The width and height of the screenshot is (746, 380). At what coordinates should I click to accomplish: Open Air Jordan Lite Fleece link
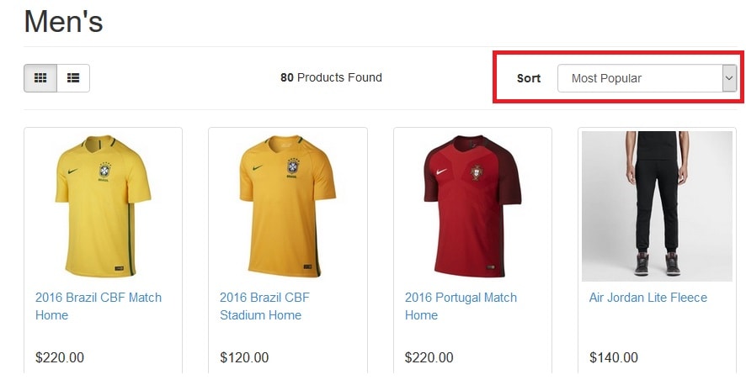pyautogui.click(x=648, y=298)
